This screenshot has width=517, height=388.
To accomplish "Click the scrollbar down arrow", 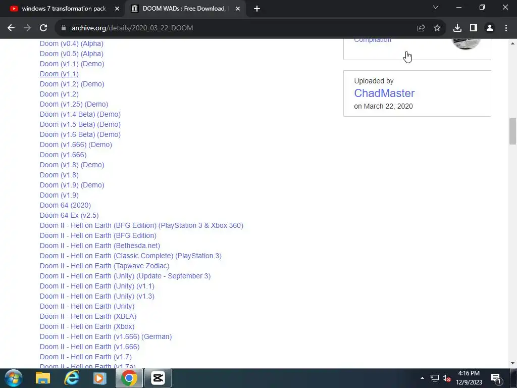I will tap(513, 363).
